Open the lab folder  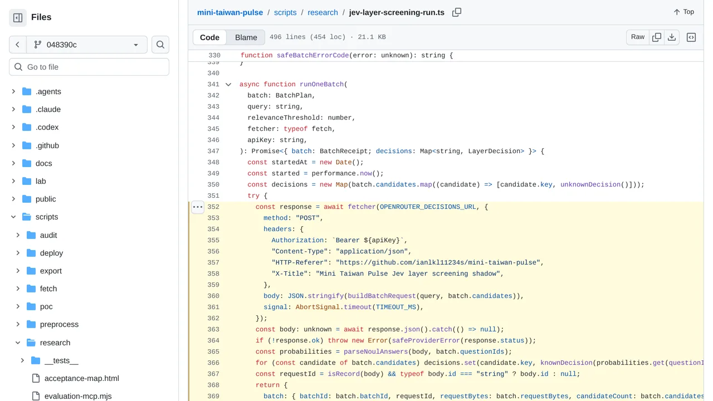coord(41,181)
